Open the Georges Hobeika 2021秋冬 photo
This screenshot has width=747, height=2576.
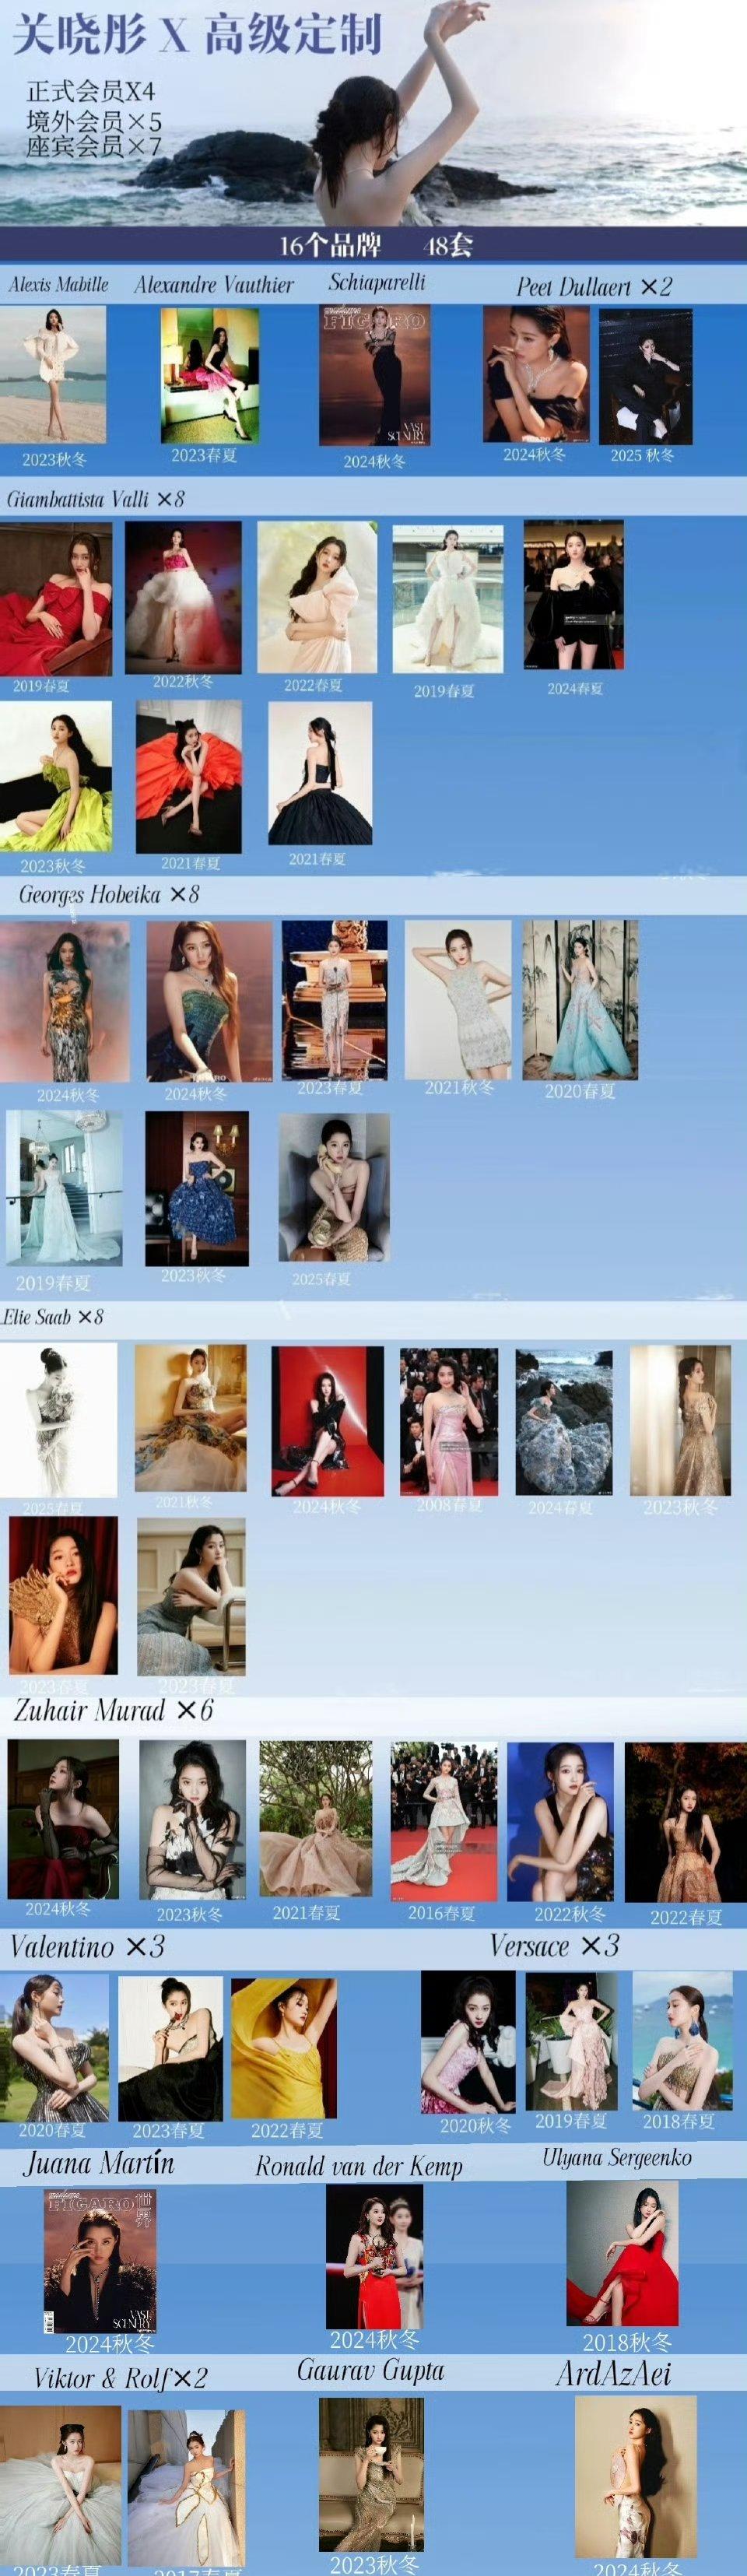tap(458, 1000)
